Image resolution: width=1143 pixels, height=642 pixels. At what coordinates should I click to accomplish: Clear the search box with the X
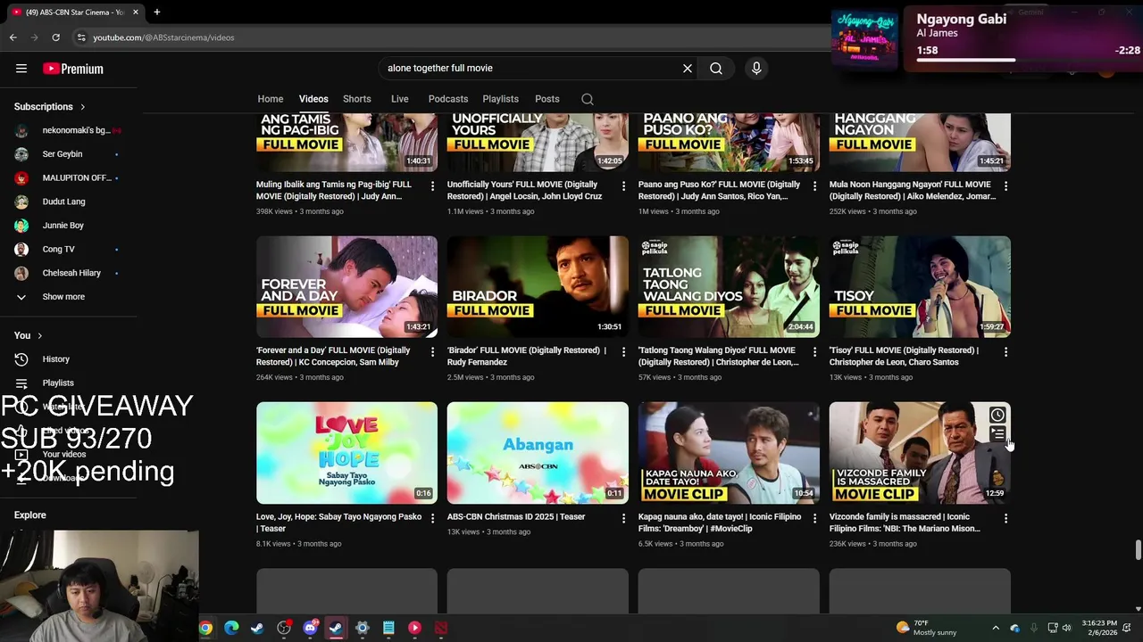pyautogui.click(x=688, y=69)
